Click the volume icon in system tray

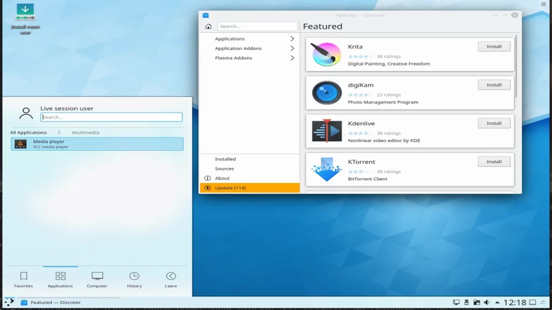pyautogui.click(x=487, y=302)
